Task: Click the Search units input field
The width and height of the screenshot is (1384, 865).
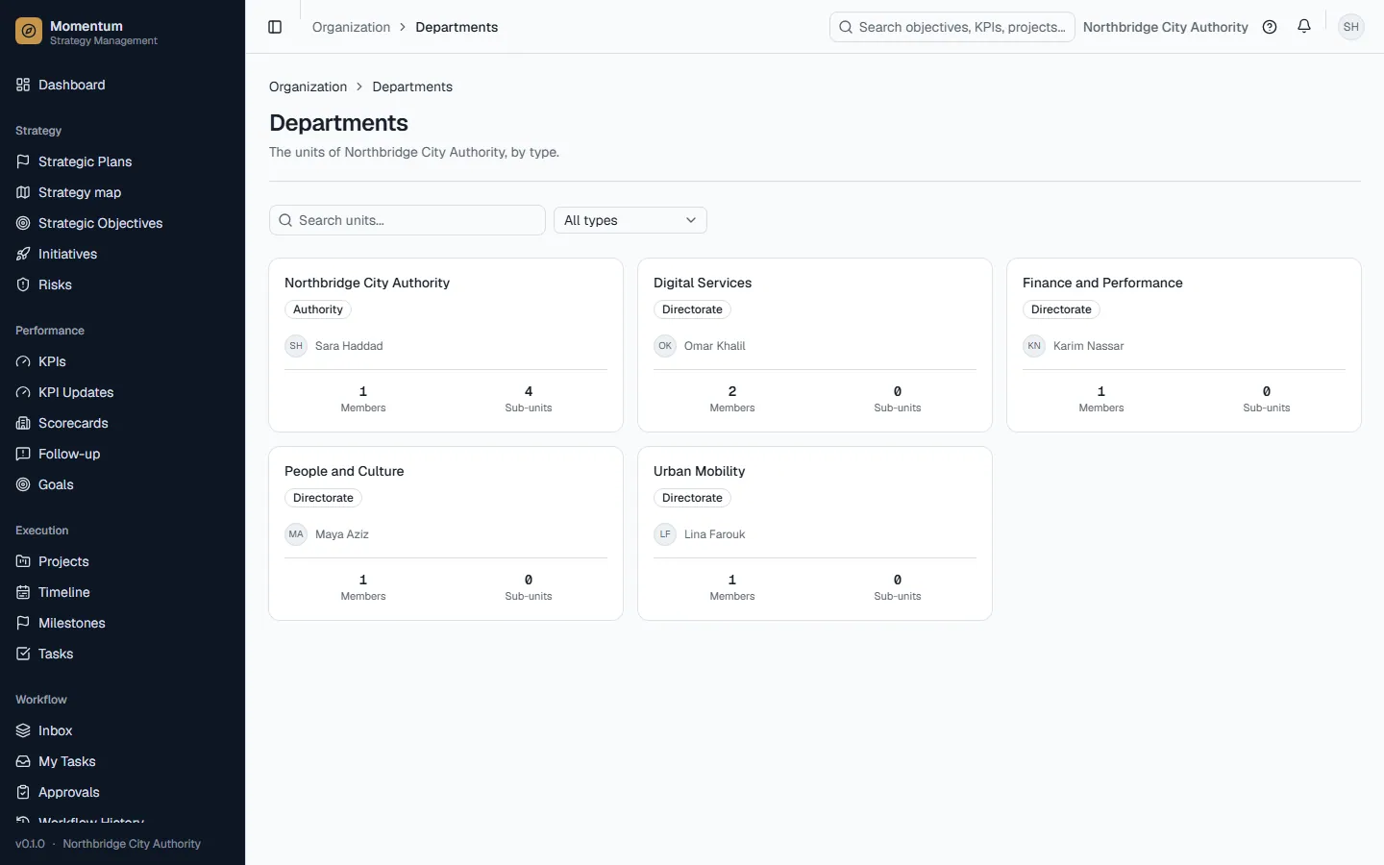Action: (408, 220)
